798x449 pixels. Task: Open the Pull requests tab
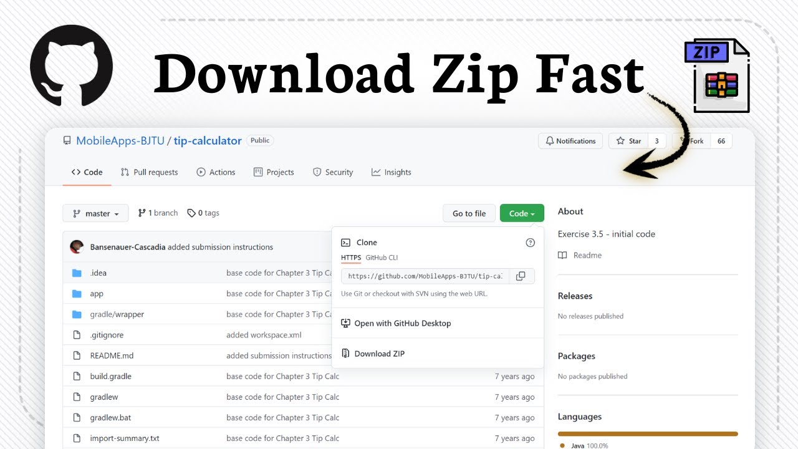click(x=149, y=172)
